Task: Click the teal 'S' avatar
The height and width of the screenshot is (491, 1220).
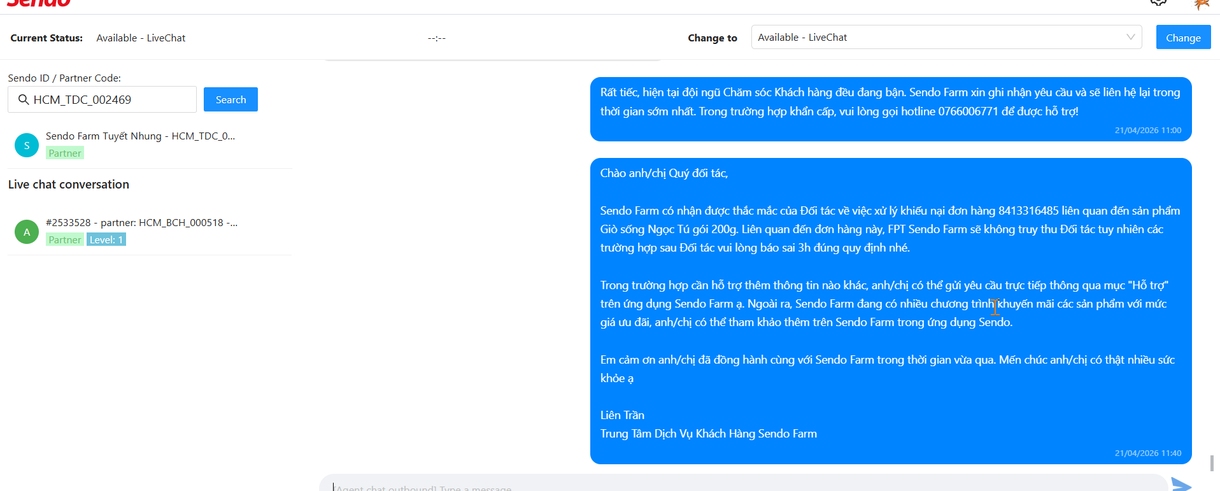Action: coord(27,145)
